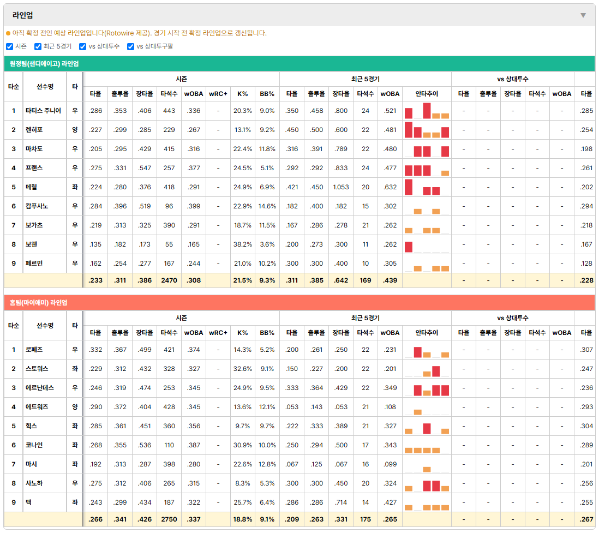599x533 pixels.
Task: Click player name 마차도
Action: click(34, 149)
